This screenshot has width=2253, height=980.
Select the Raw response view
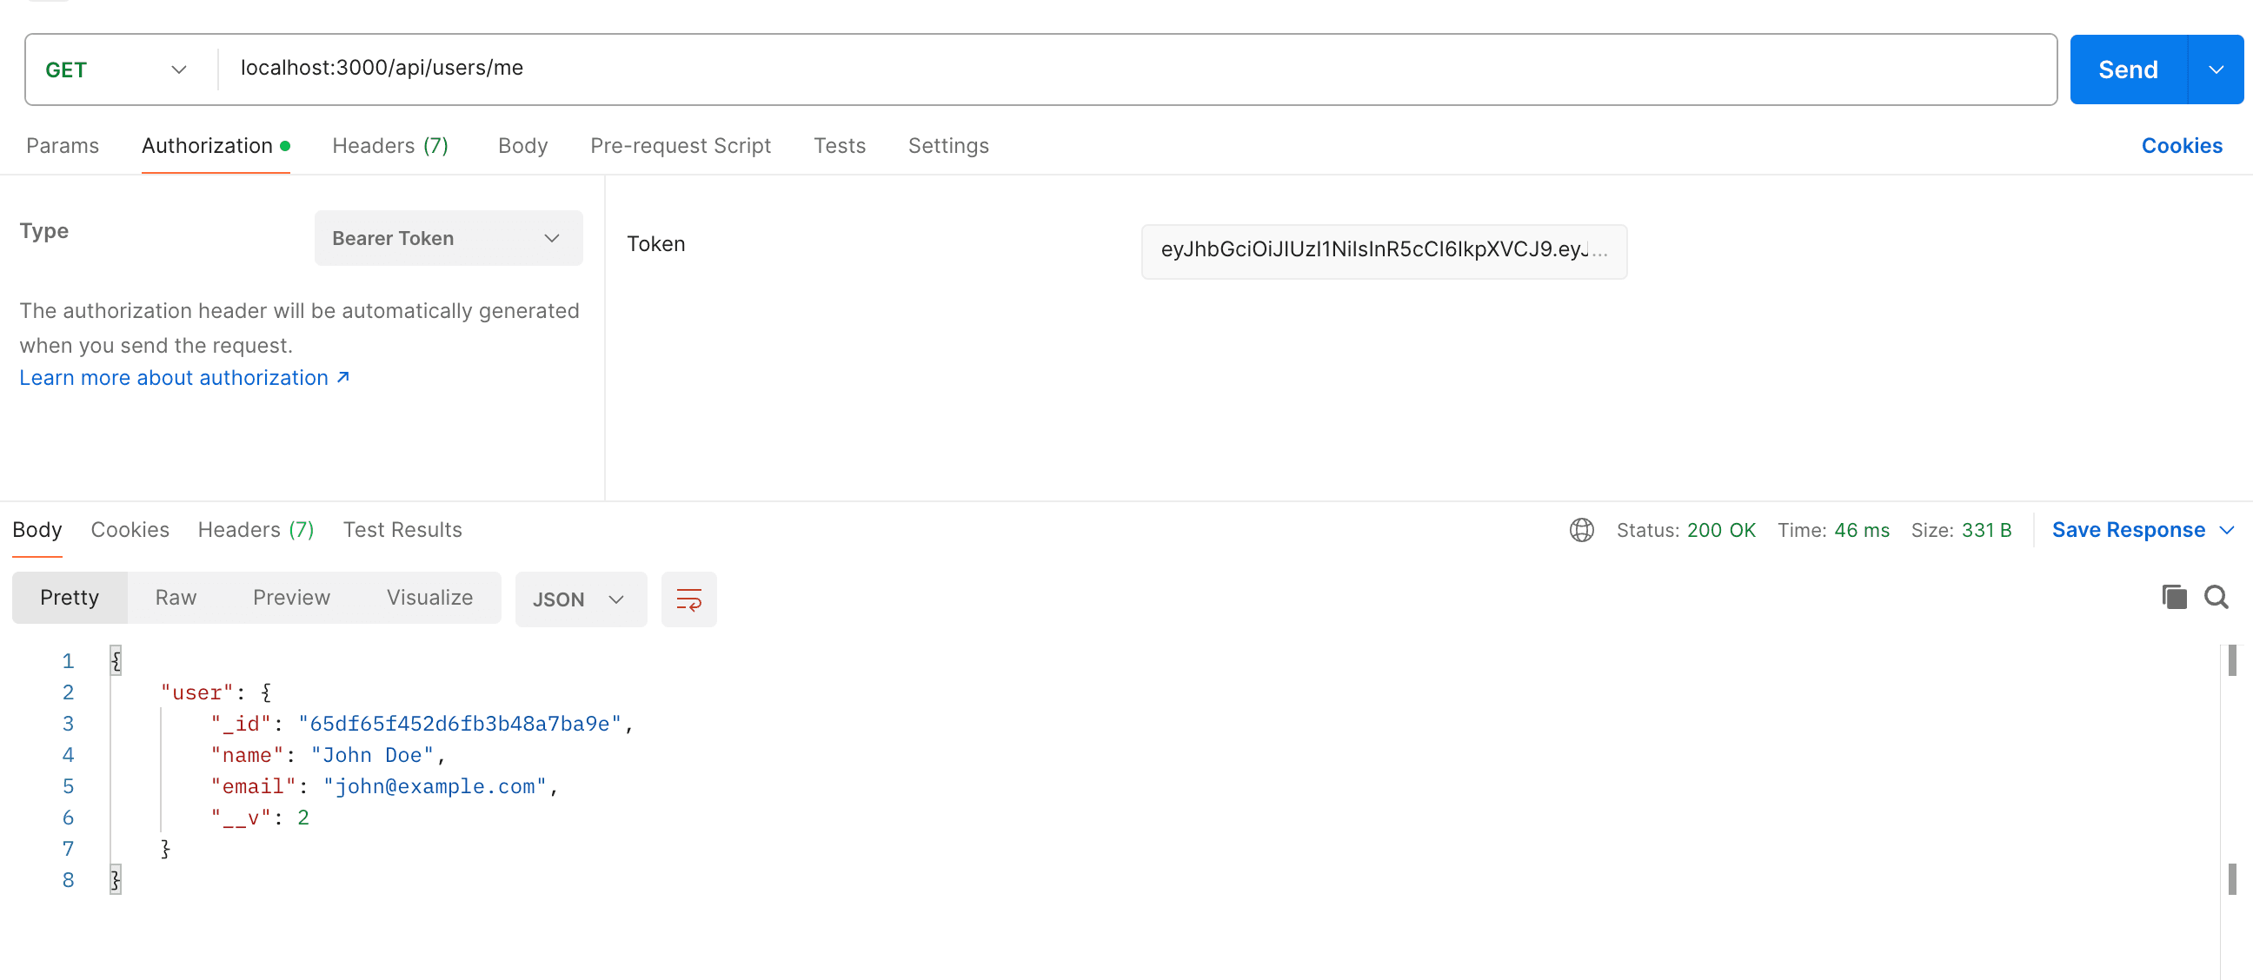click(176, 598)
